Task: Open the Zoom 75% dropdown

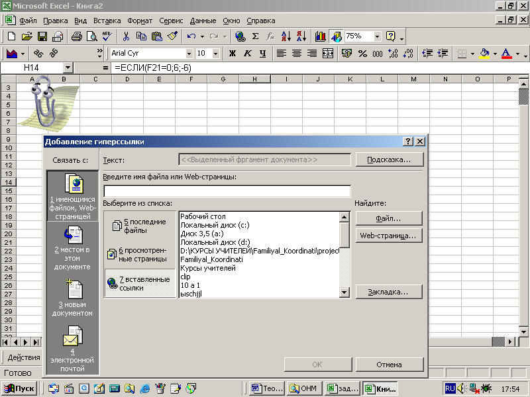Action: pyautogui.click(x=378, y=36)
